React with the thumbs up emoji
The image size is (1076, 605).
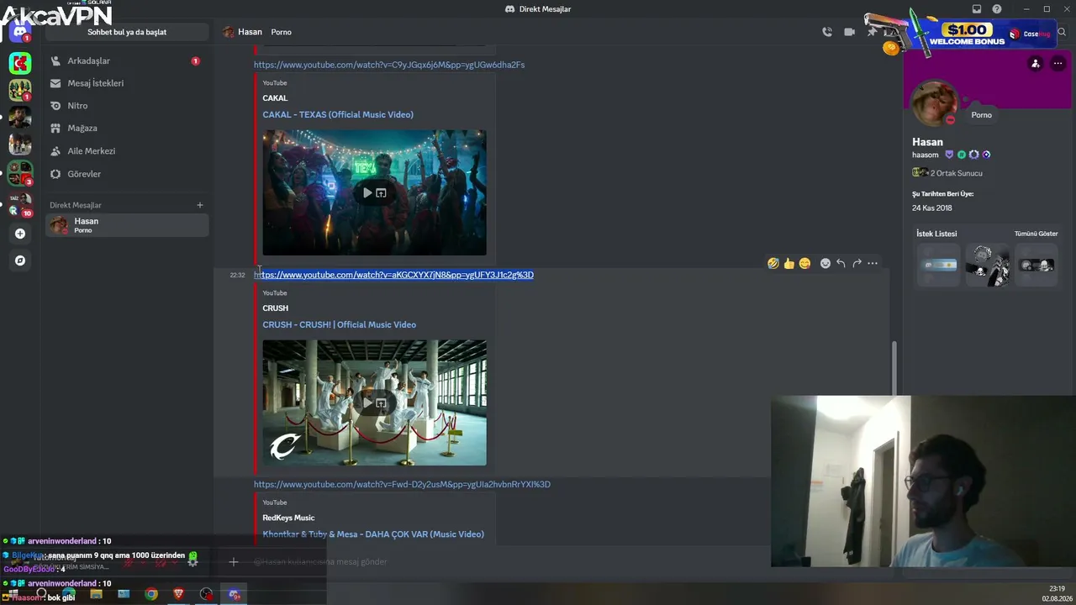click(789, 263)
